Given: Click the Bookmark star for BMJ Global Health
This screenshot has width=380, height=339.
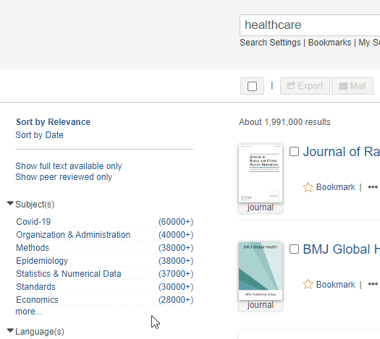Looking at the screenshot, I should pos(308,284).
